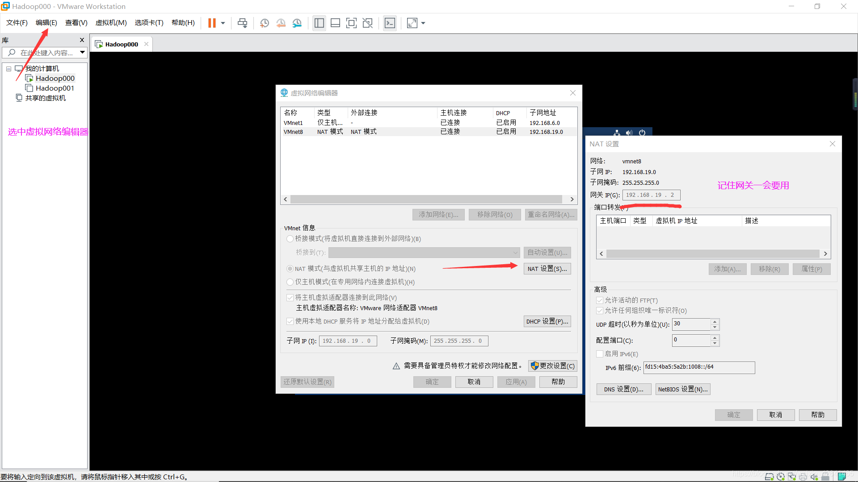The height and width of the screenshot is (482, 858).
Task: Select the VMnet8 network row
Action: coord(428,132)
